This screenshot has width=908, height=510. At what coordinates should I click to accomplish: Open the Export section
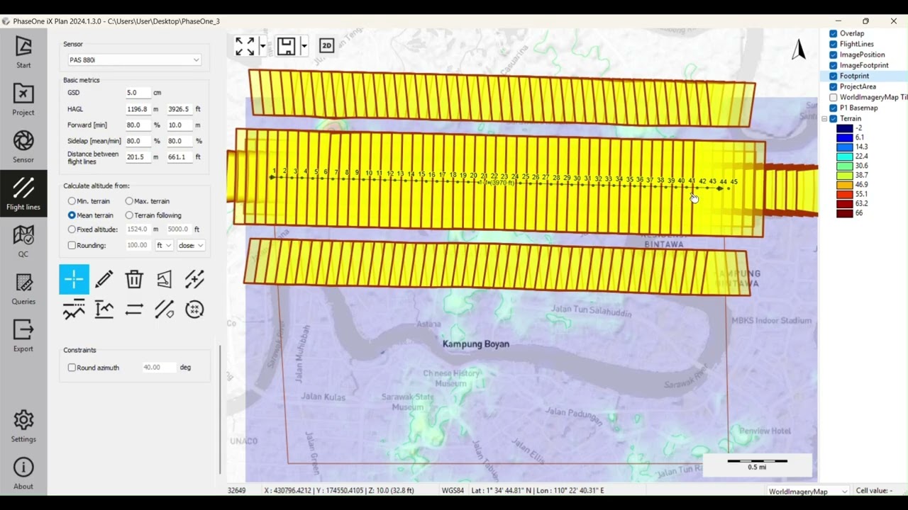click(x=23, y=336)
